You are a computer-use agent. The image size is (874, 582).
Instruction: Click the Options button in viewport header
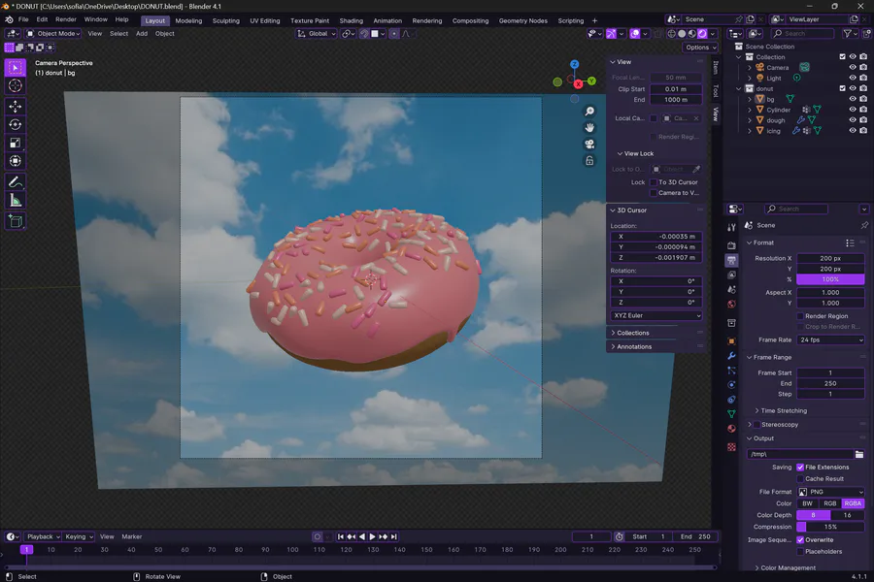pos(700,48)
